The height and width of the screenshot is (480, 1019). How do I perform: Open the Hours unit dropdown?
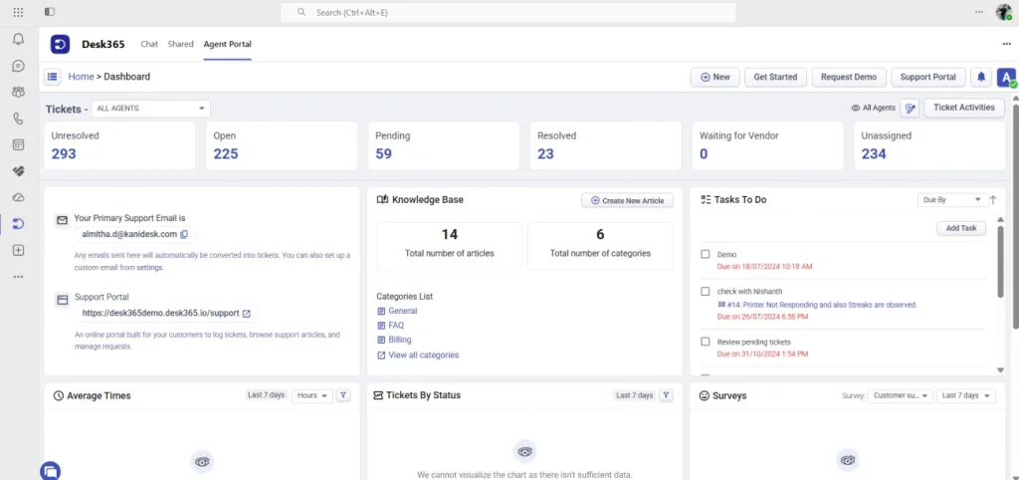(311, 394)
